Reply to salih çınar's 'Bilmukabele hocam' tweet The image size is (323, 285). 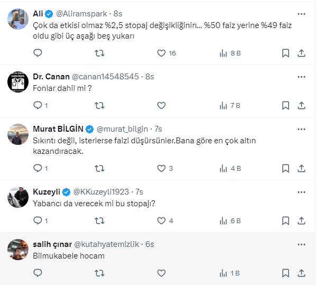(38, 273)
